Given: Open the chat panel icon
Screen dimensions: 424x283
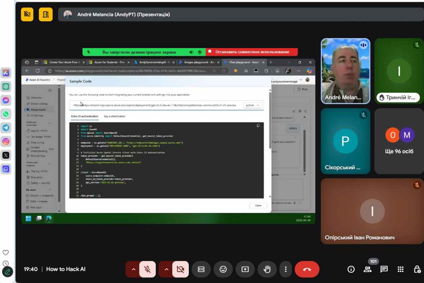Looking at the screenshot, I should coord(384,269).
